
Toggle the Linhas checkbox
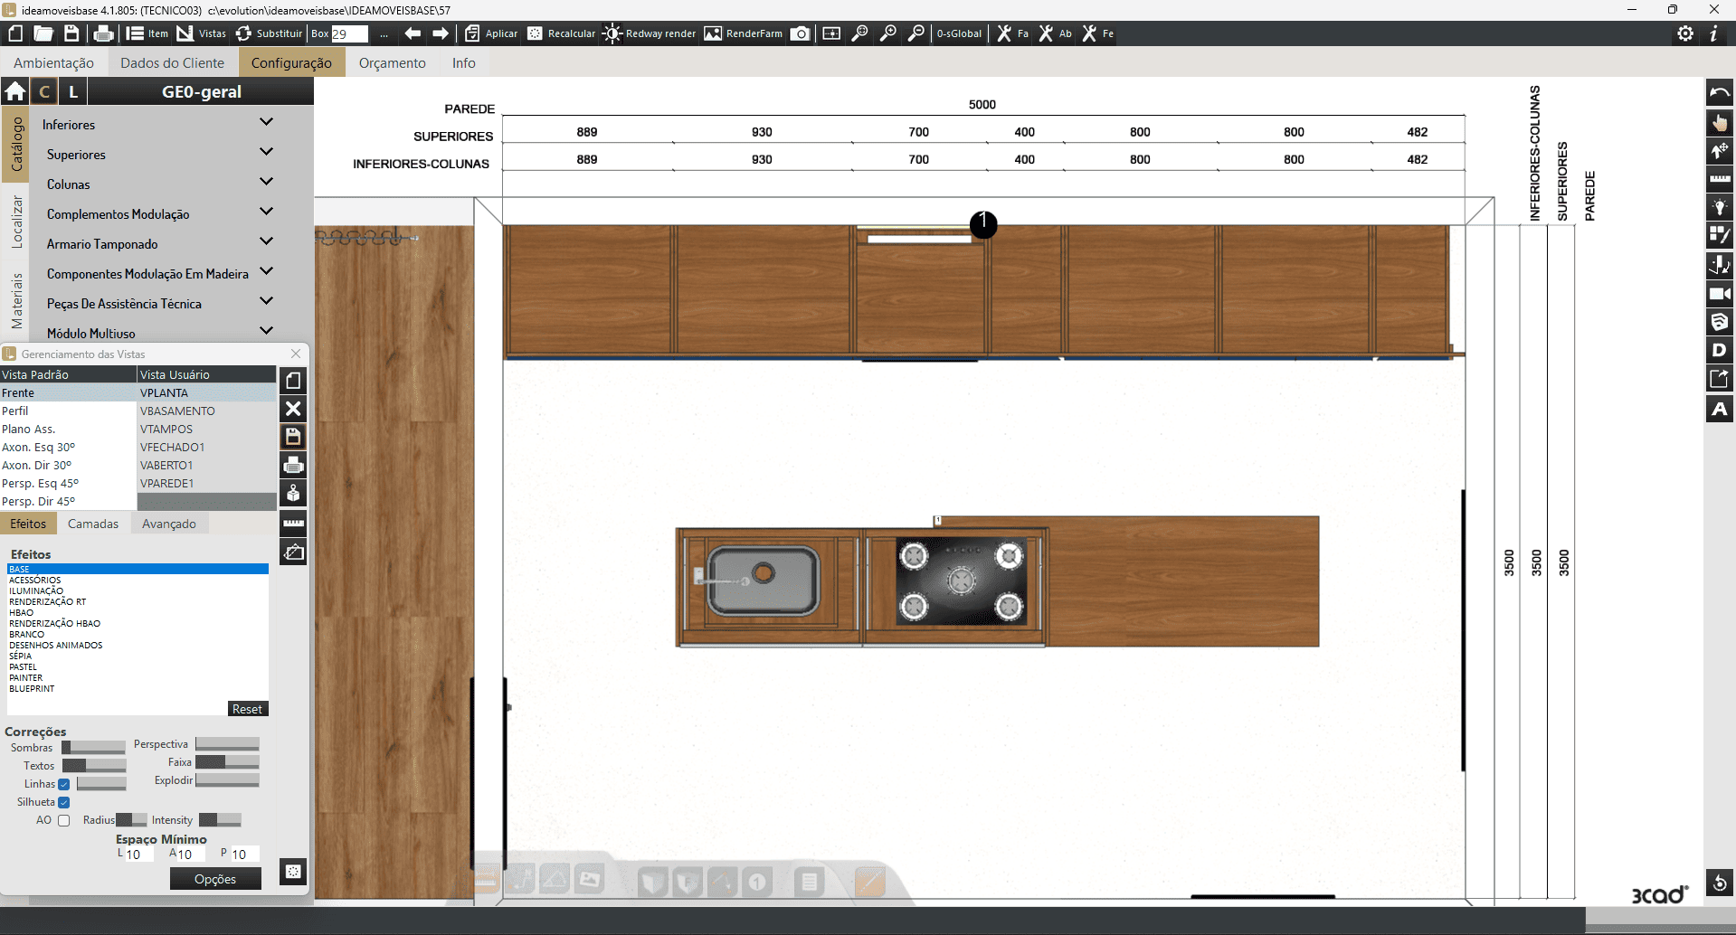click(x=64, y=784)
